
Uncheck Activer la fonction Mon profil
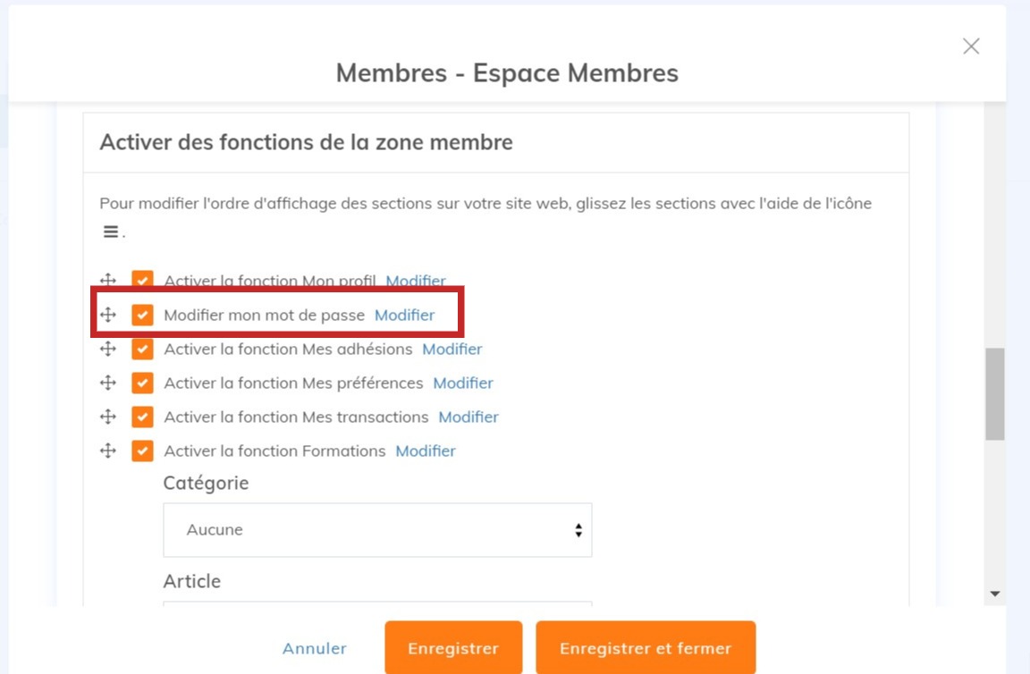click(x=142, y=281)
